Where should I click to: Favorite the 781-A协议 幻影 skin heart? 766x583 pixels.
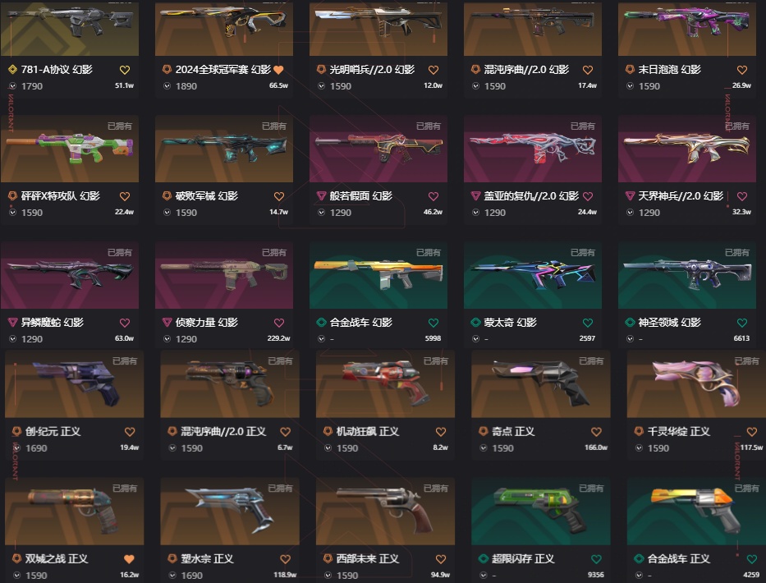125,70
